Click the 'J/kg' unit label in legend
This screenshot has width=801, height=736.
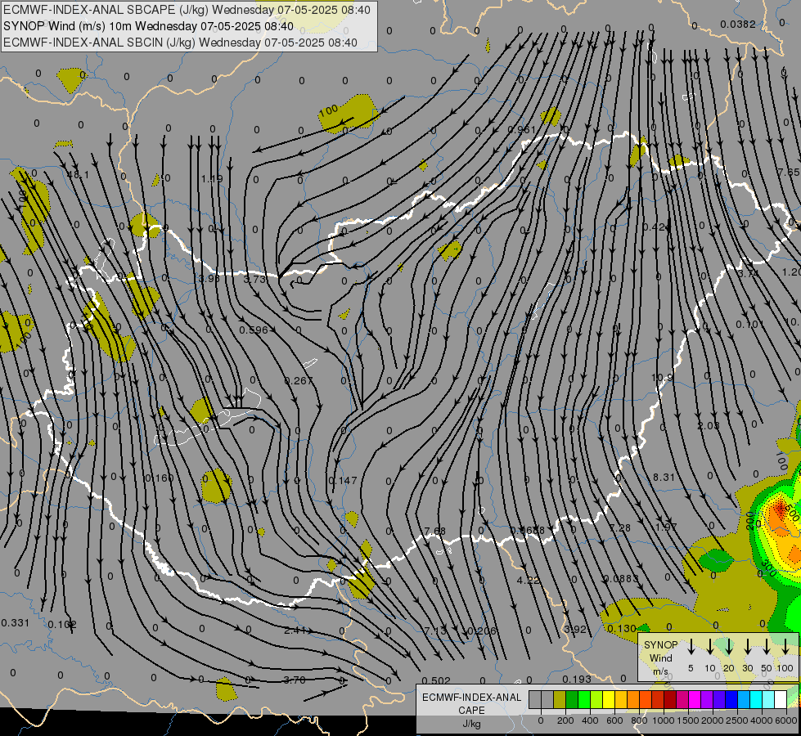471,724
